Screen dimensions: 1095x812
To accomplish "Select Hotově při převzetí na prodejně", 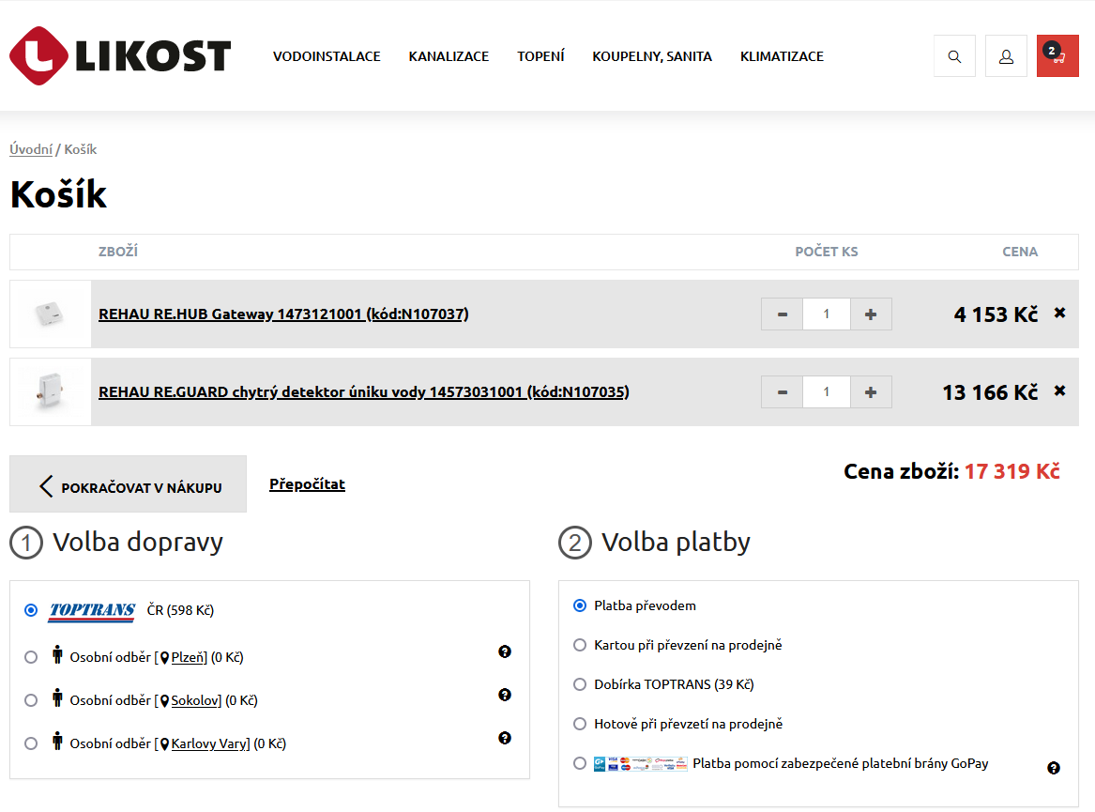I will click(580, 724).
